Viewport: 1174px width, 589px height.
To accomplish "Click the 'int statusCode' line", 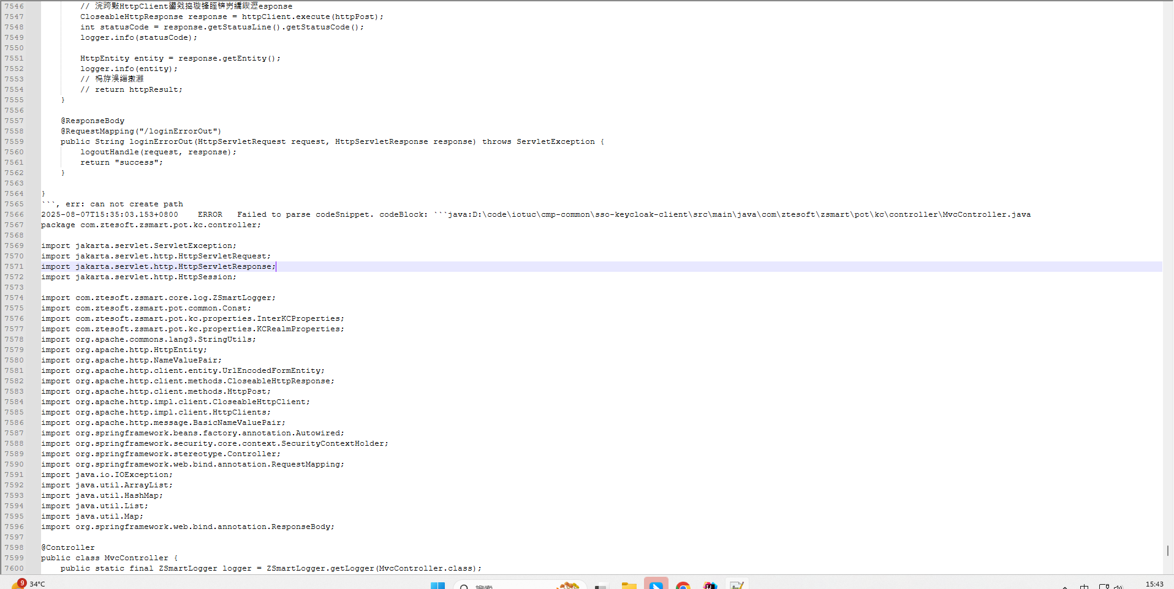I will coord(222,27).
